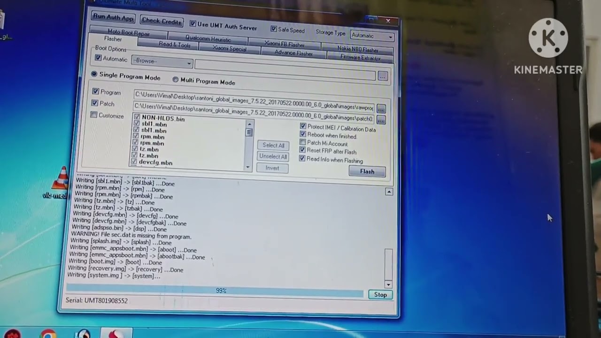Check available credits
Viewport: 601px width, 338px height.
[161, 21]
